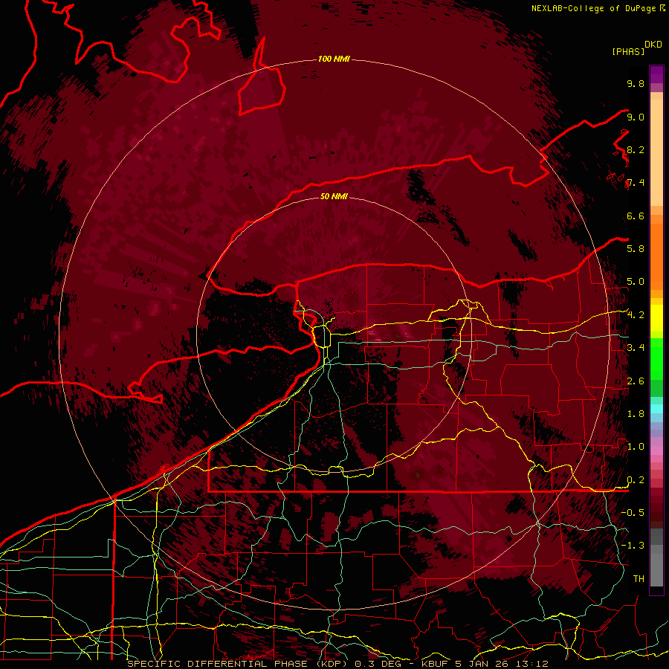Viewport: 669px width, 669px height.
Task: Click the 5 JAN 26 13:12 timestamp
Action: click(502, 664)
